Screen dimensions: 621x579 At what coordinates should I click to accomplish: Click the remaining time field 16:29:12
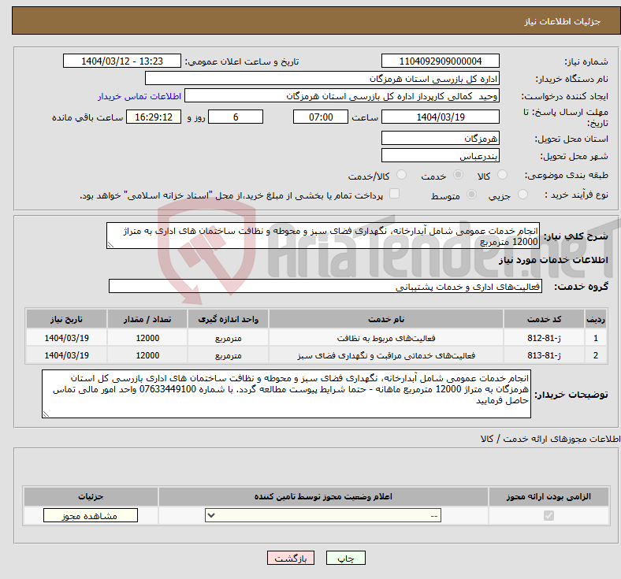pos(154,117)
